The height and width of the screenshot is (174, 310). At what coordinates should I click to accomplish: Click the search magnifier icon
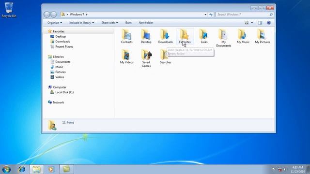(x=271, y=14)
